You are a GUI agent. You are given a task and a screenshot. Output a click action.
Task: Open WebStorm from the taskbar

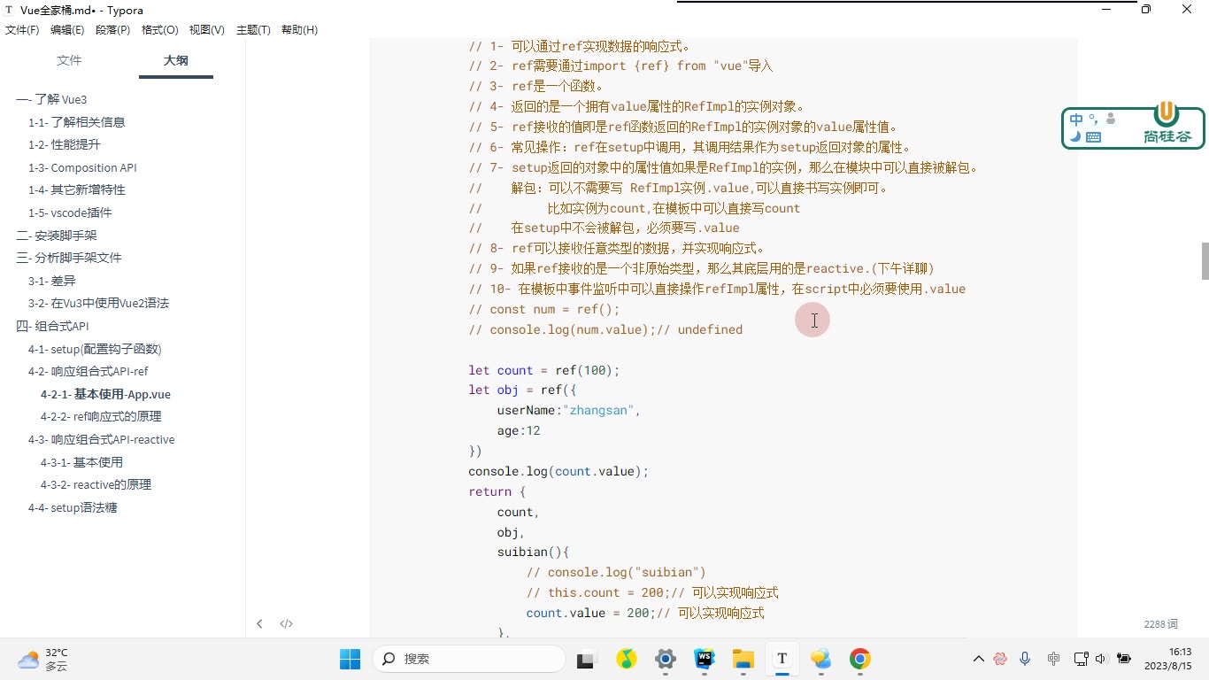click(x=704, y=659)
